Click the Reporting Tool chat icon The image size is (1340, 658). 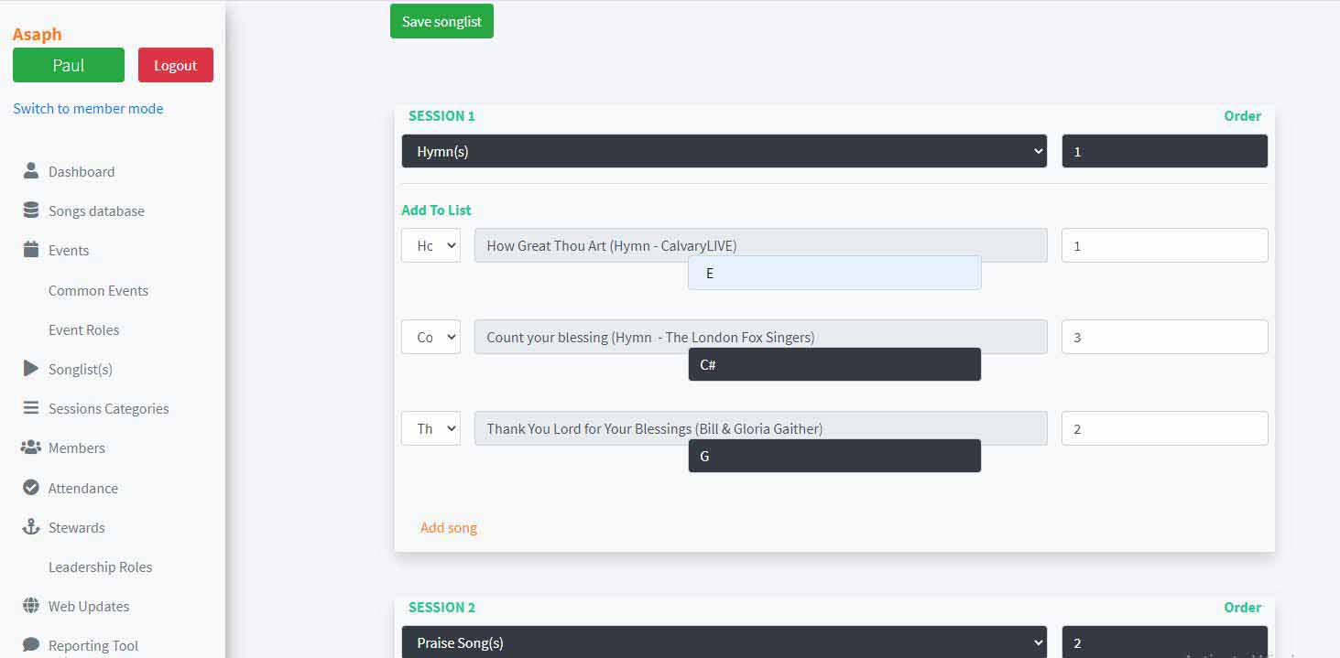coord(31,645)
